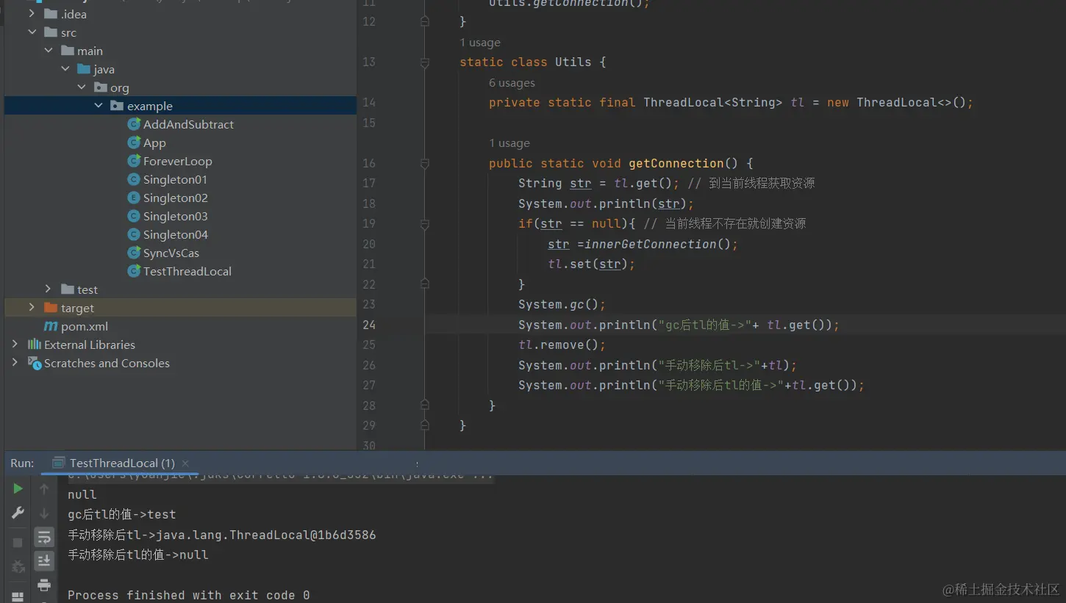The image size is (1066, 603).
Task: Open Singleton04 class file
Action: (175, 234)
